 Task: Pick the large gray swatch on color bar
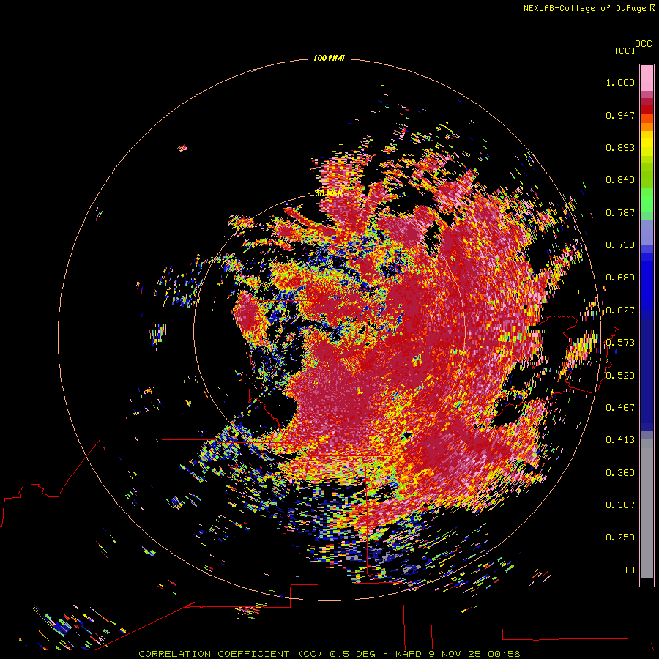647,509
